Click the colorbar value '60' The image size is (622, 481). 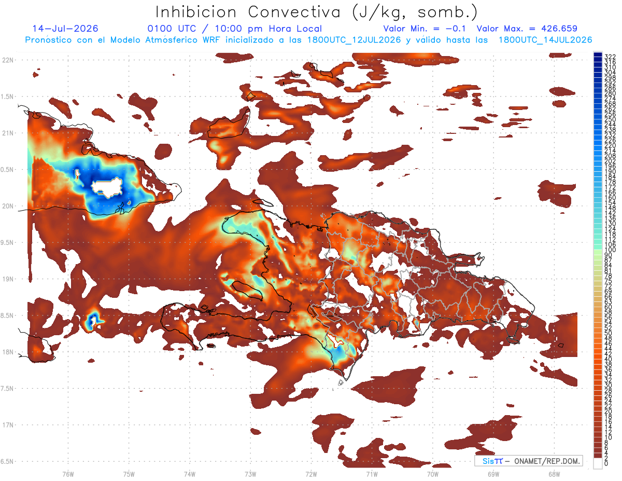(x=609, y=307)
